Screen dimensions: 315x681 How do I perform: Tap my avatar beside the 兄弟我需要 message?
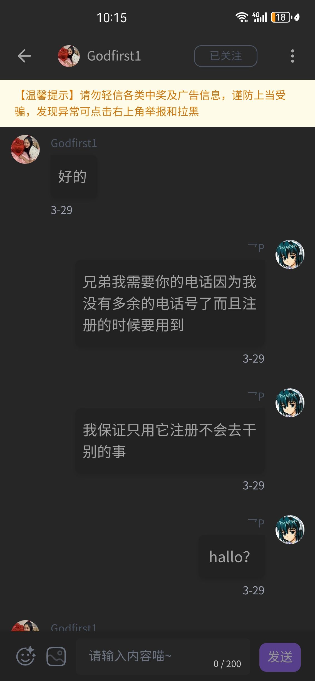click(x=290, y=254)
